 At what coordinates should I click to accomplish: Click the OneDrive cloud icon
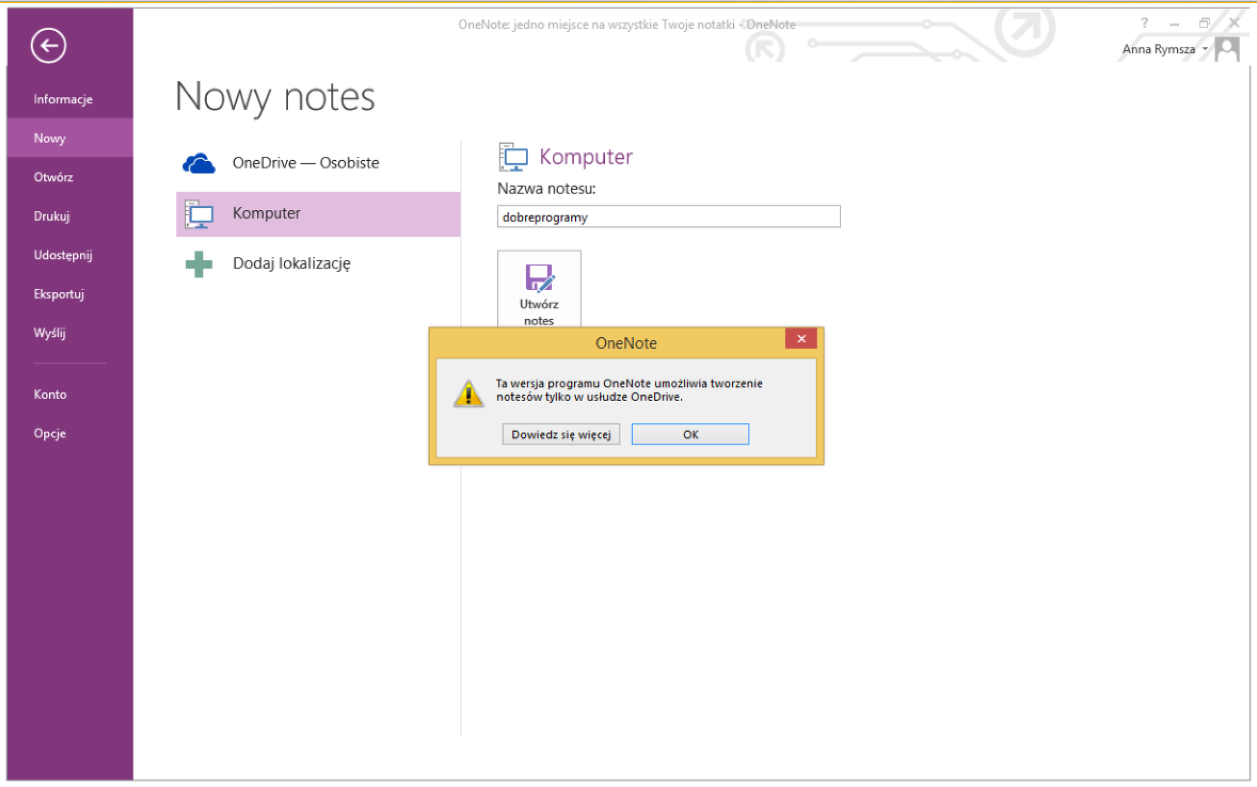199,163
